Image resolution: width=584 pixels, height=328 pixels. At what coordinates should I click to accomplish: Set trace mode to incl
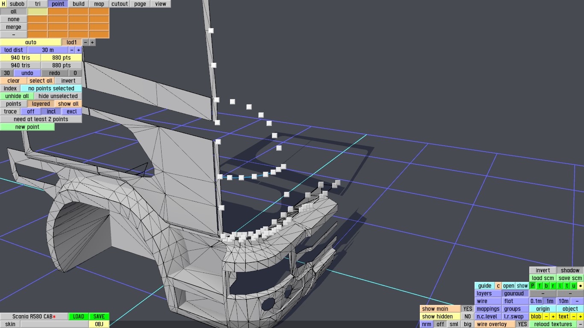click(x=51, y=111)
